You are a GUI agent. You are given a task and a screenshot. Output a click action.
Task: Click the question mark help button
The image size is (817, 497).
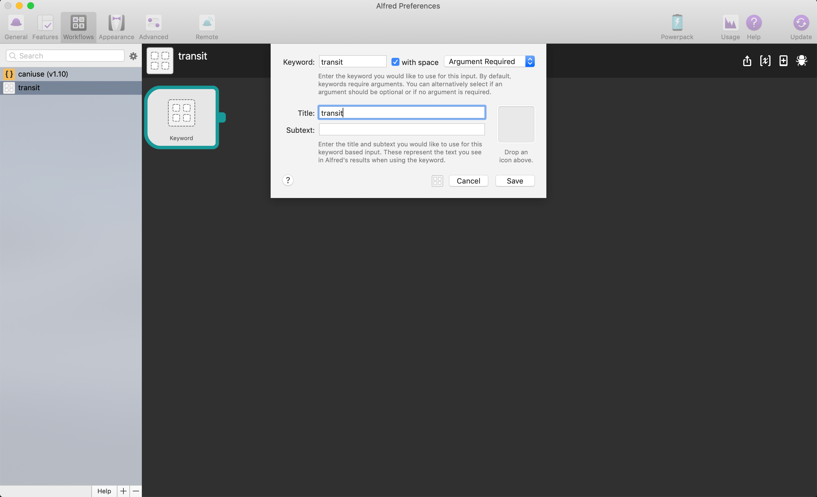[x=288, y=180]
